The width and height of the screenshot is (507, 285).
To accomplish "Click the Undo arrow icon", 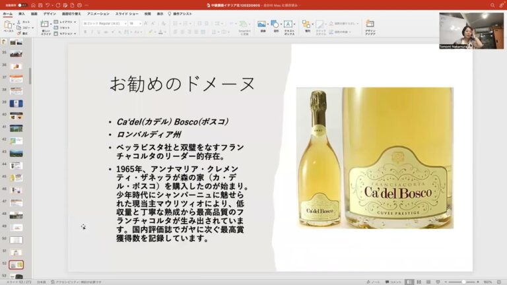I will click(48, 5).
